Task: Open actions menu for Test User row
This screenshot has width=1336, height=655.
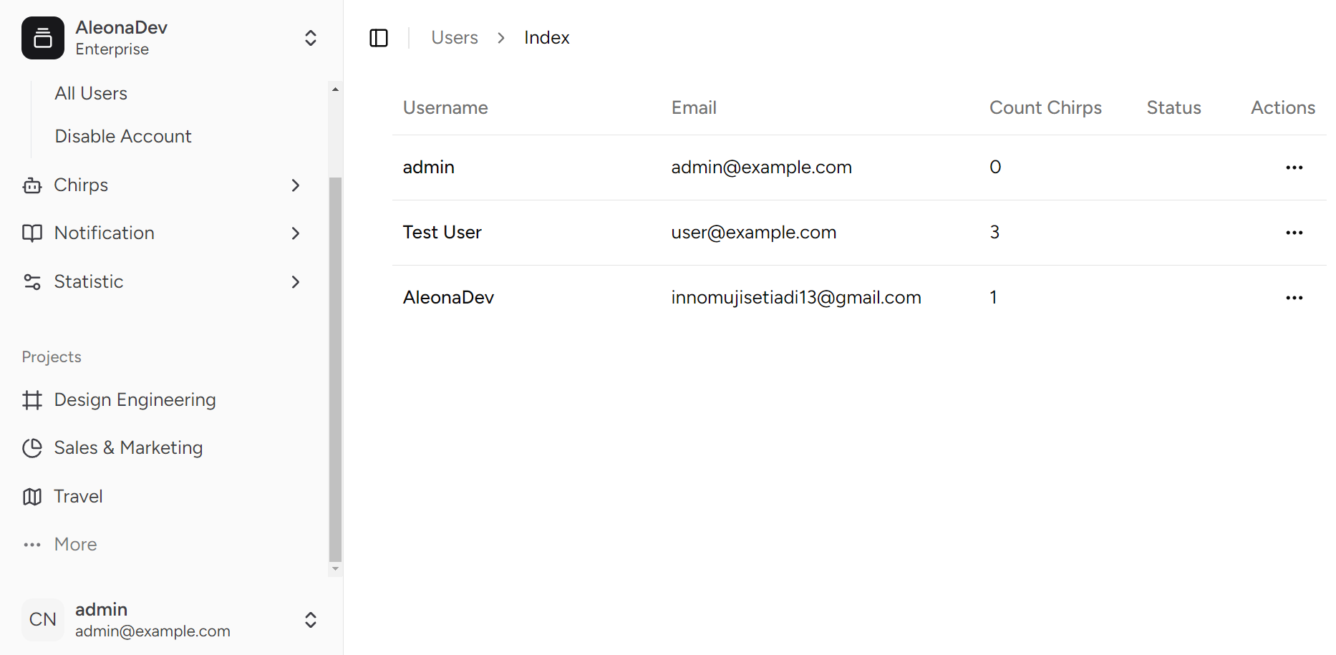Action: click(x=1294, y=233)
